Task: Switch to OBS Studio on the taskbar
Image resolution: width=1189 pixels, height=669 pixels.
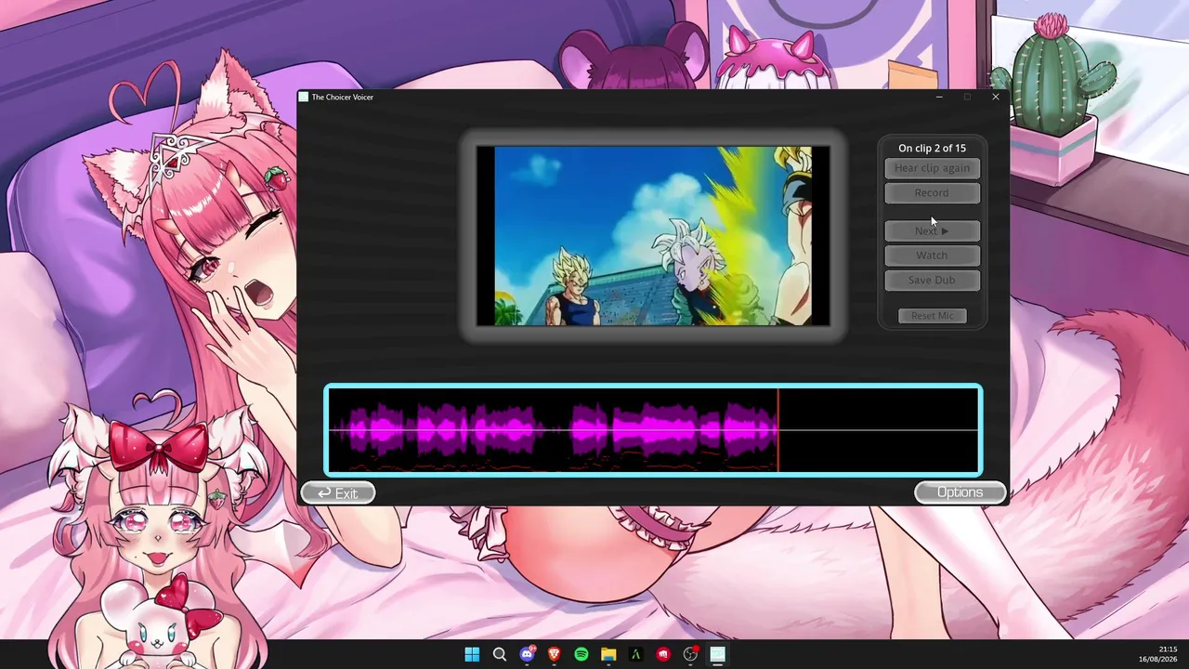Action: tap(690, 654)
